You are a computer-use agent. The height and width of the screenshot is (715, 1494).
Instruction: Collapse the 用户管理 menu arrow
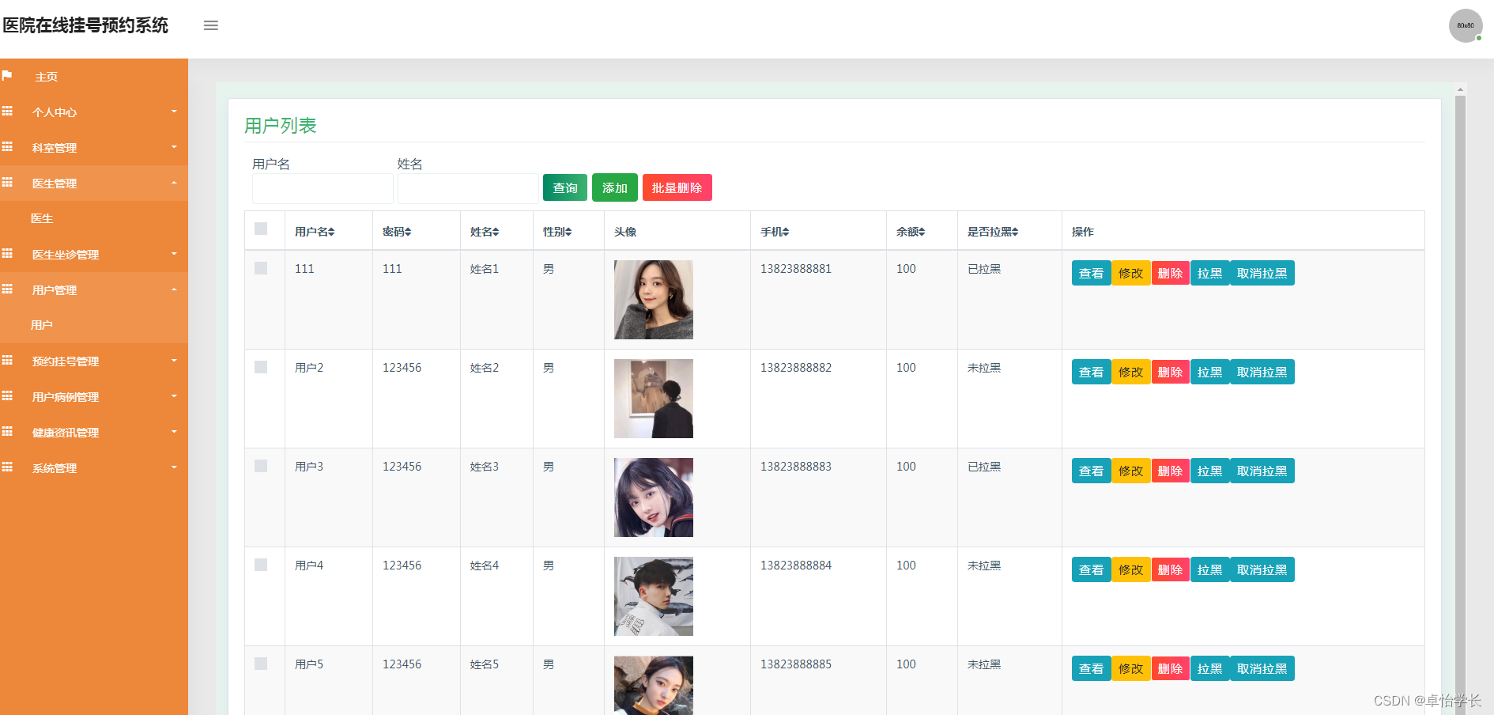coord(174,289)
